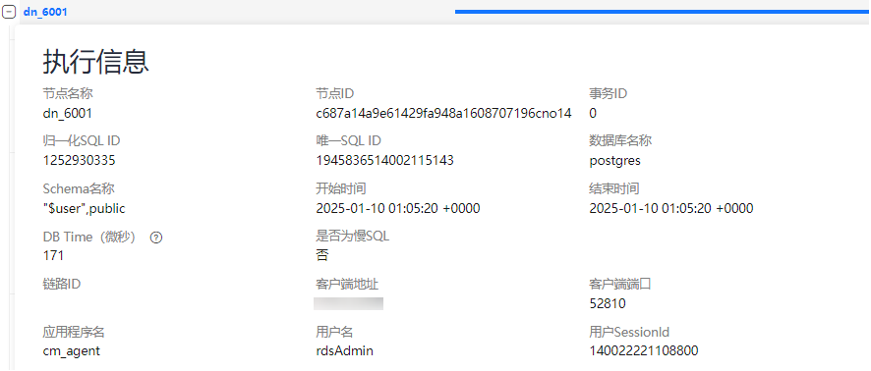Image resolution: width=871 pixels, height=371 pixels.
Task: Select unique SQL ID 1945836514002115143
Action: coord(384,161)
